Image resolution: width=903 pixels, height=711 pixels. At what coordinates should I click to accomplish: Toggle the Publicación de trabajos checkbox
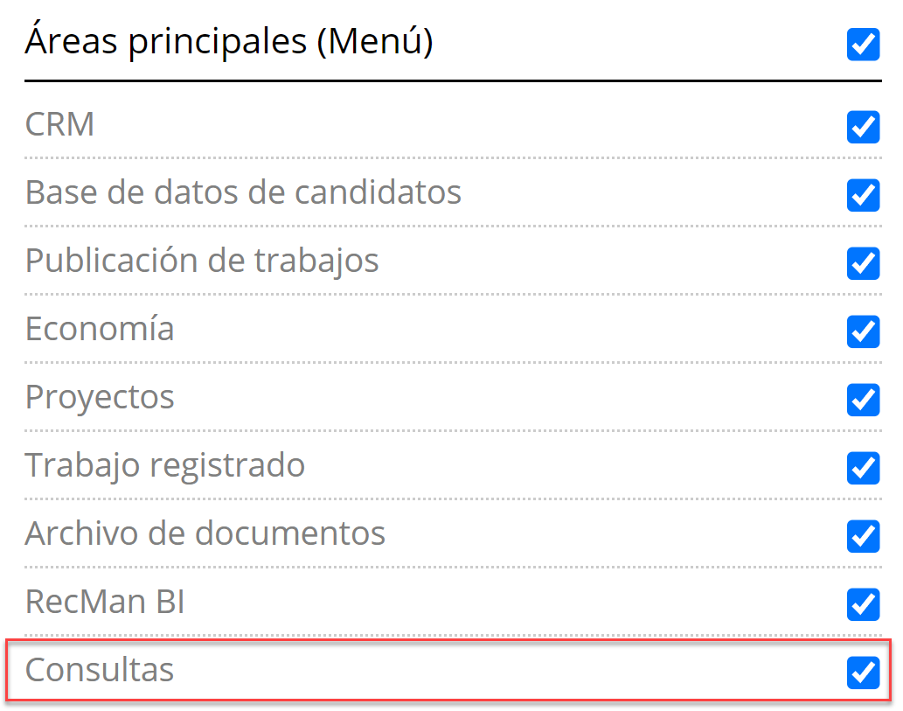click(x=863, y=263)
